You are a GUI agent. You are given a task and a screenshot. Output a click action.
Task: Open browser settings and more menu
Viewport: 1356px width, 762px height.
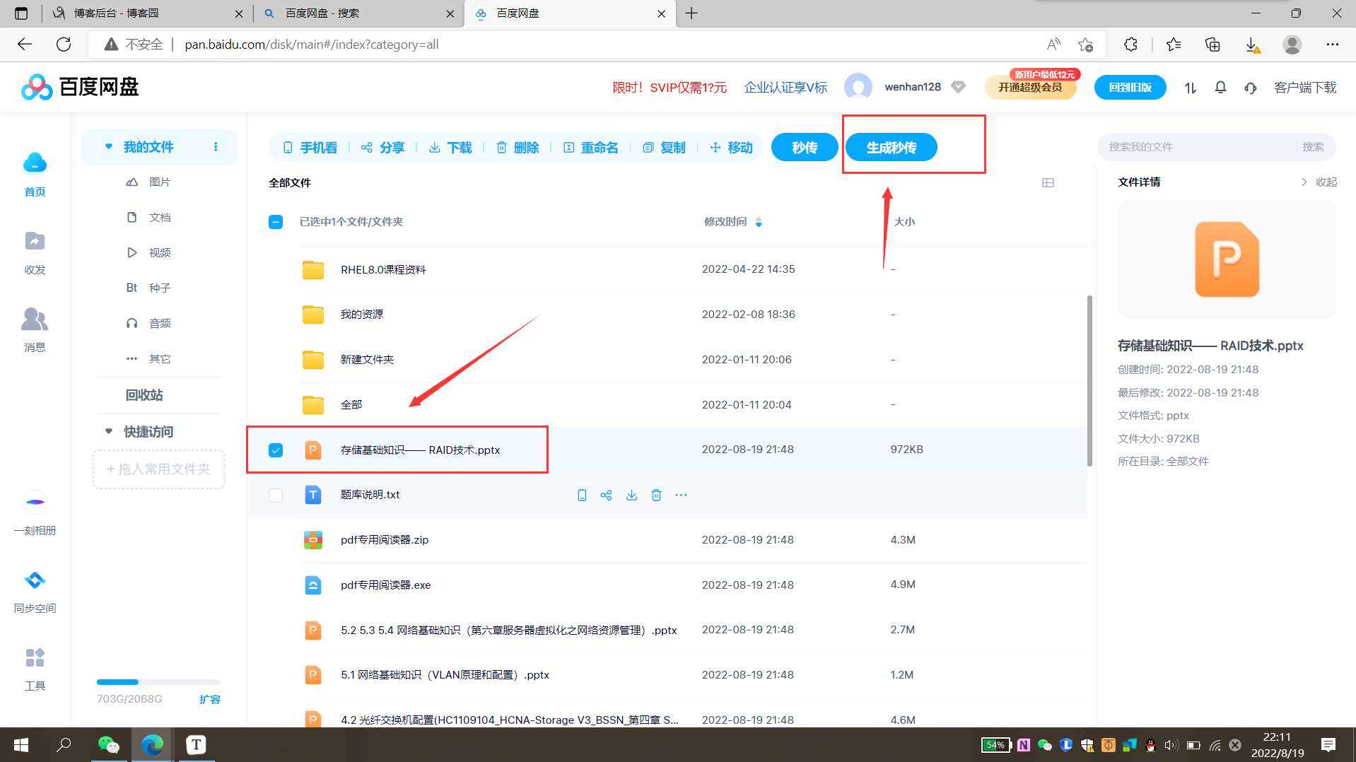point(1333,45)
